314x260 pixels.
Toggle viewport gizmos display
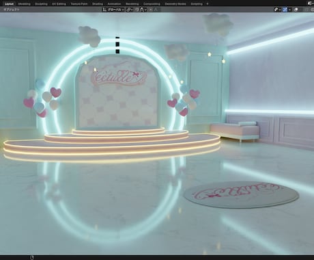click(276, 10)
